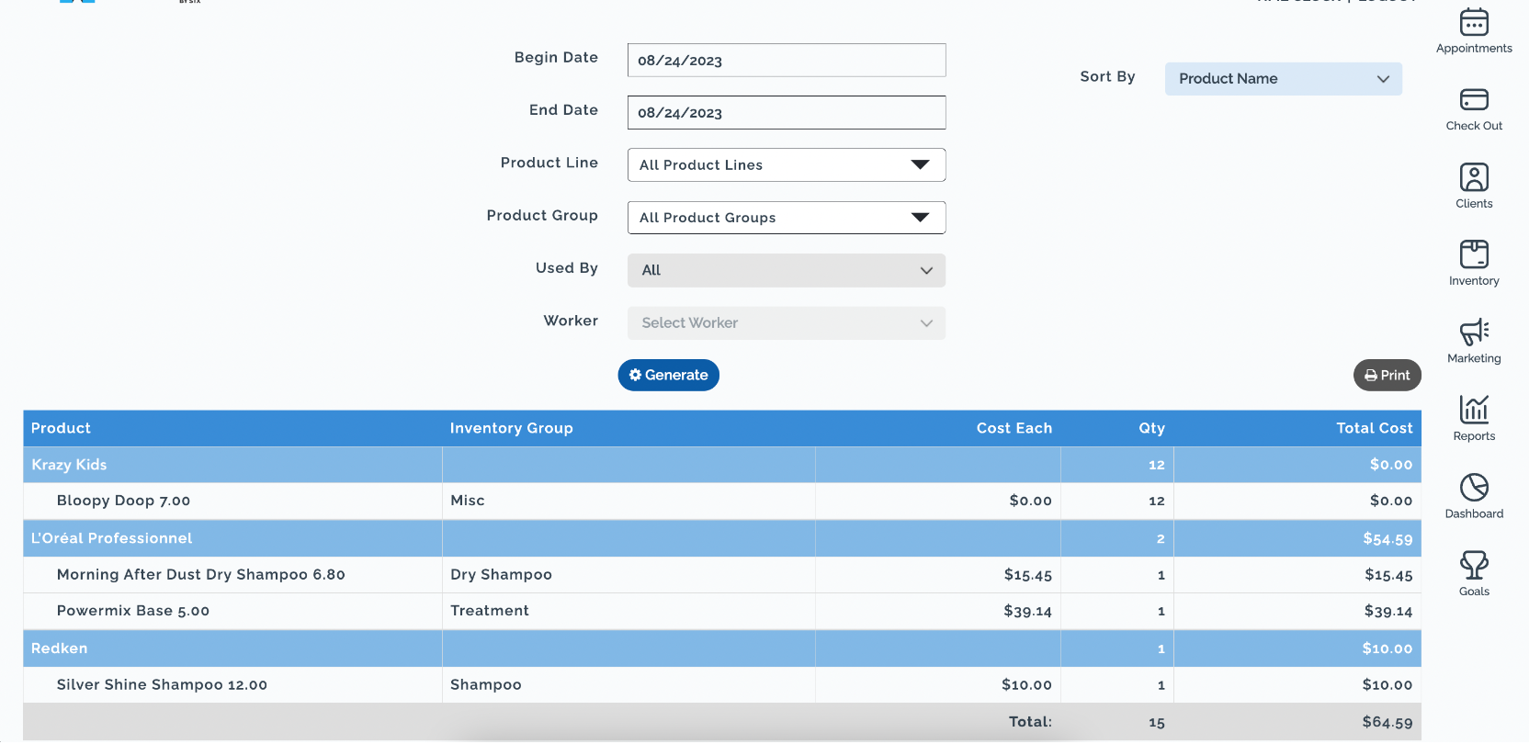The height and width of the screenshot is (744, 1529).
Task: Click the Print button
Action: pyautogui.click(x=1387, y=375)
